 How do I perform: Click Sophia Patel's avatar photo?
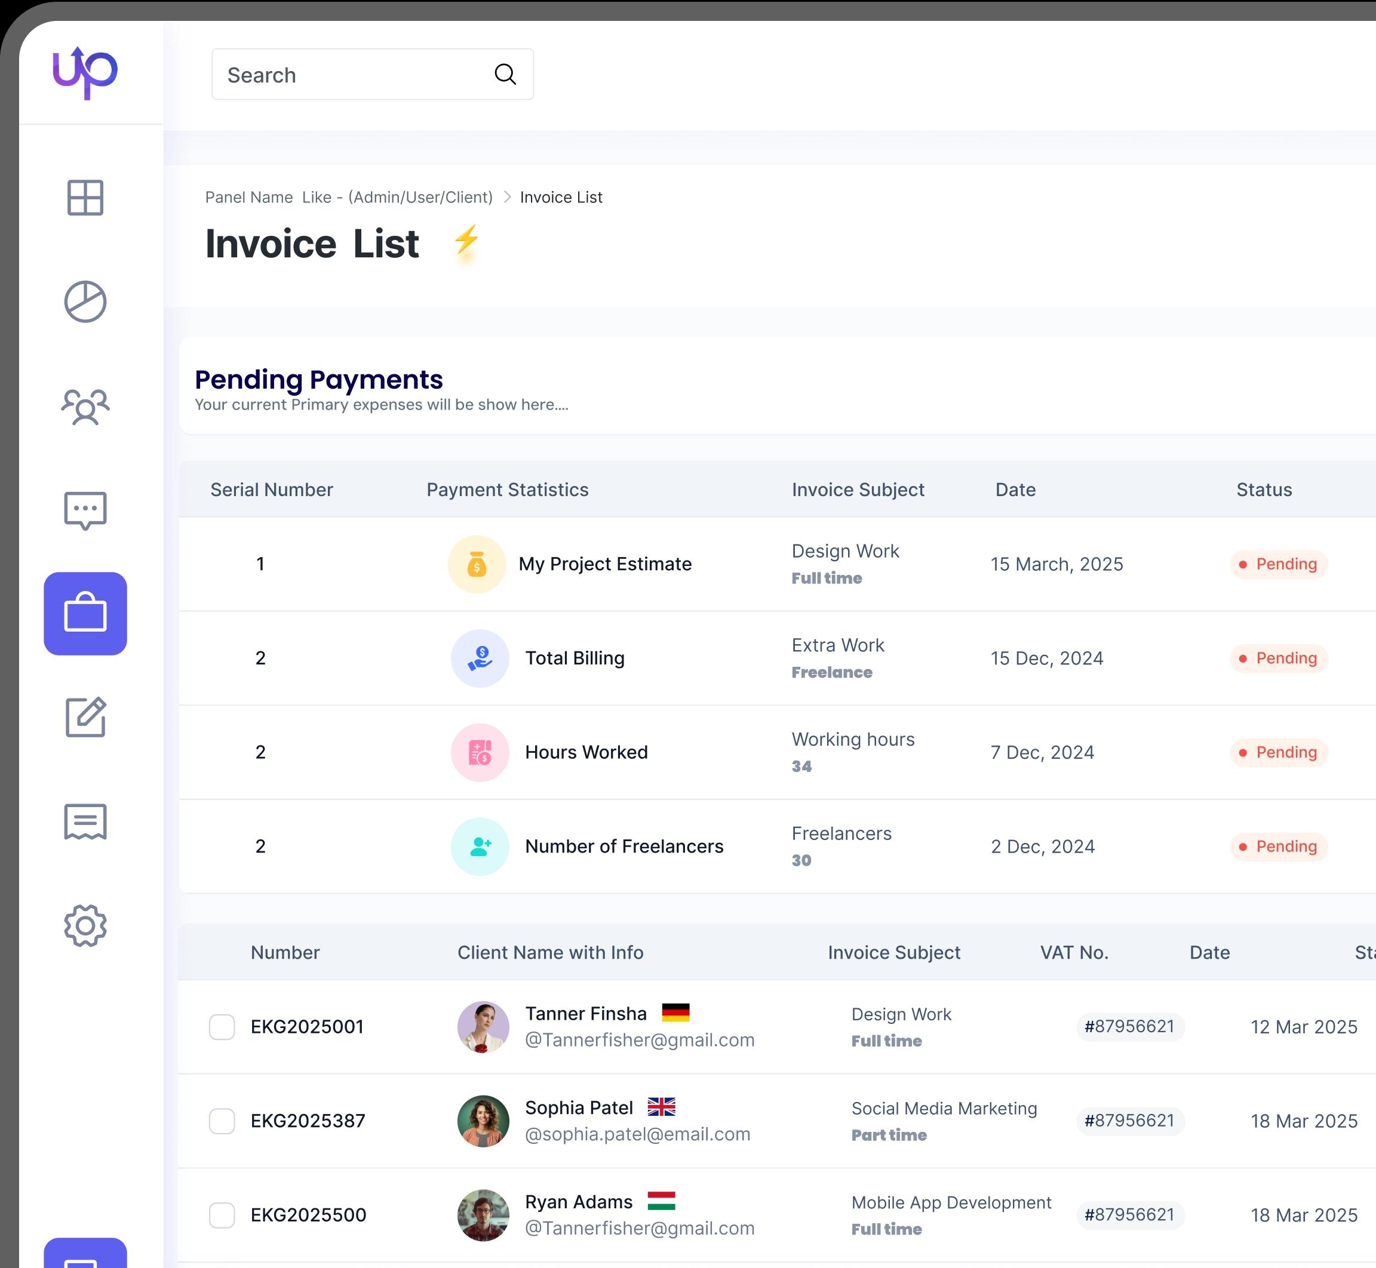(x=483, y=1121)
